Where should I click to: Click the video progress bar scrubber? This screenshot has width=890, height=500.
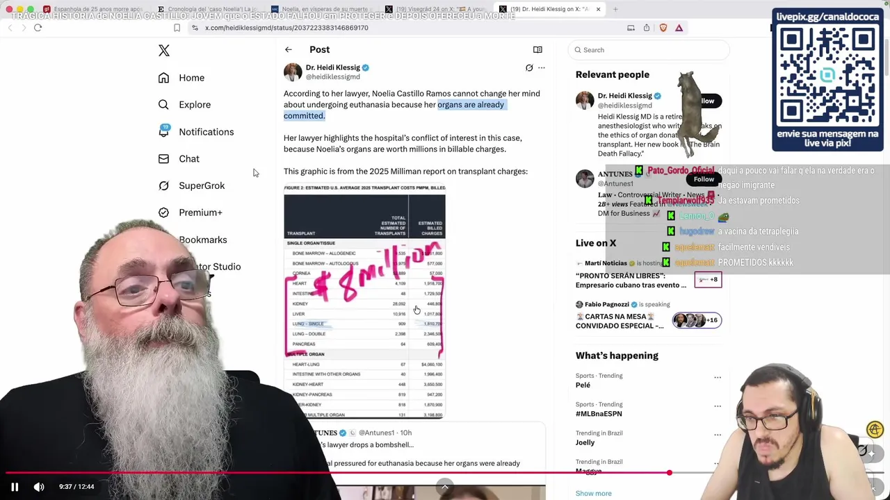point(669,473)
